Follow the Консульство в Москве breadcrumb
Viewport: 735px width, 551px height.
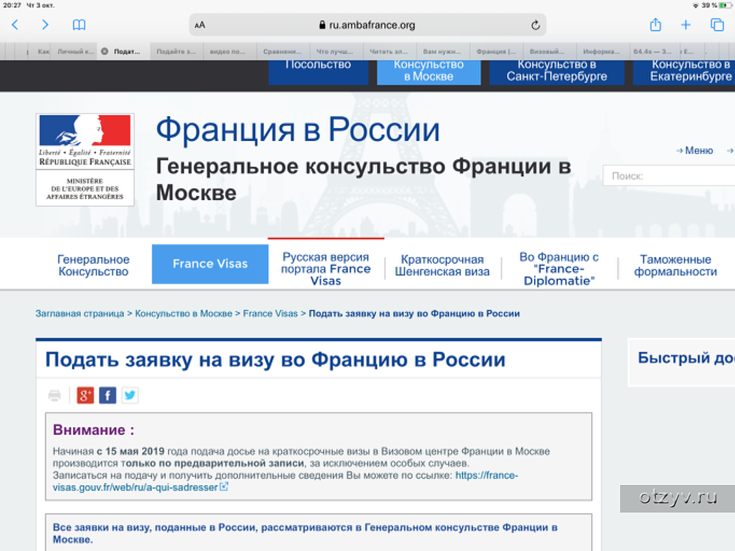pyautogui.click(x=184, y=313)
